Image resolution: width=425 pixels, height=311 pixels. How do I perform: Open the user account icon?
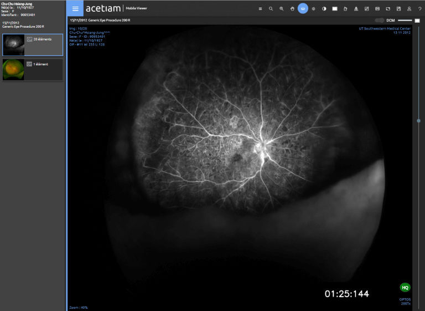tap(409, 9)
